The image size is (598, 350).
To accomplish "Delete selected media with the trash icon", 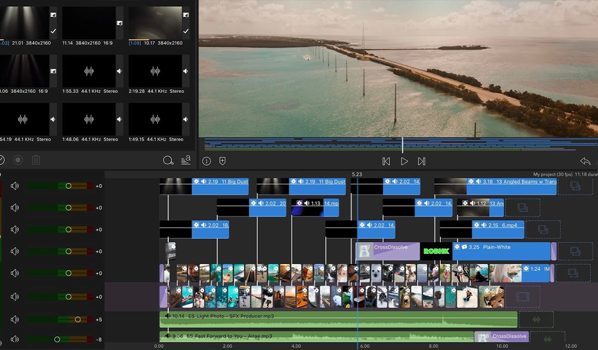I will (x=36, y=160).
